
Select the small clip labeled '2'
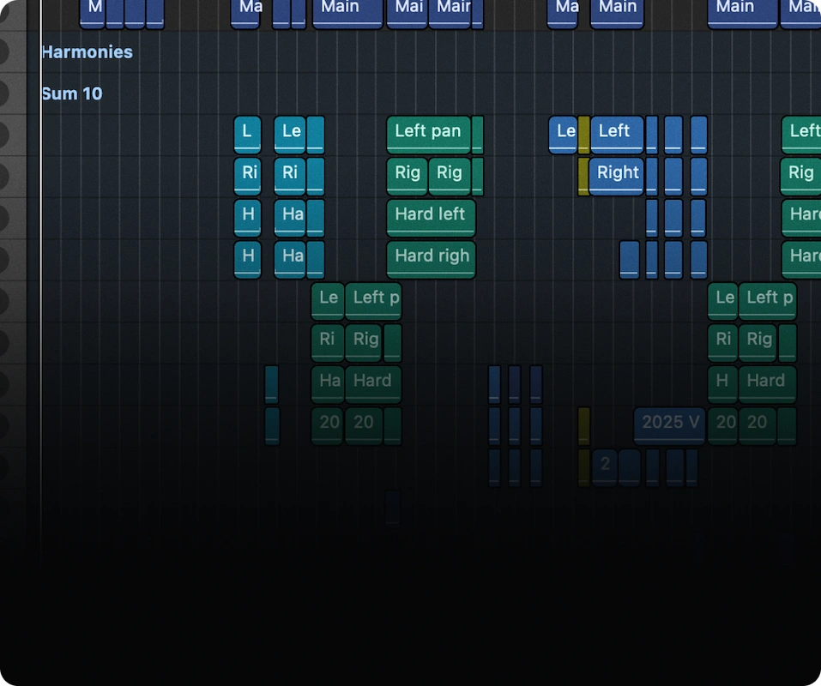tap(606, 465)
